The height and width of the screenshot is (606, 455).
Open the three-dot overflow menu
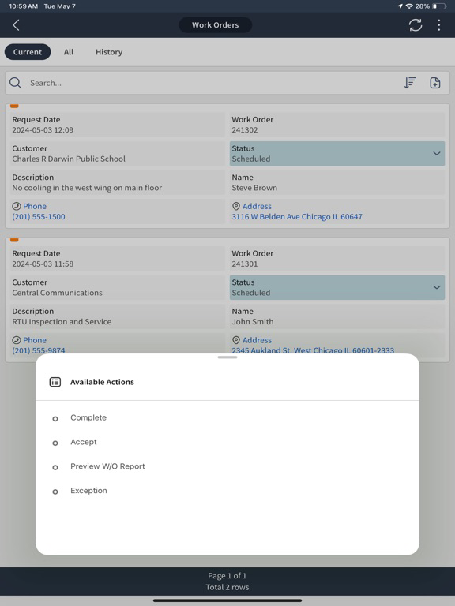click(x=438, y=25)
